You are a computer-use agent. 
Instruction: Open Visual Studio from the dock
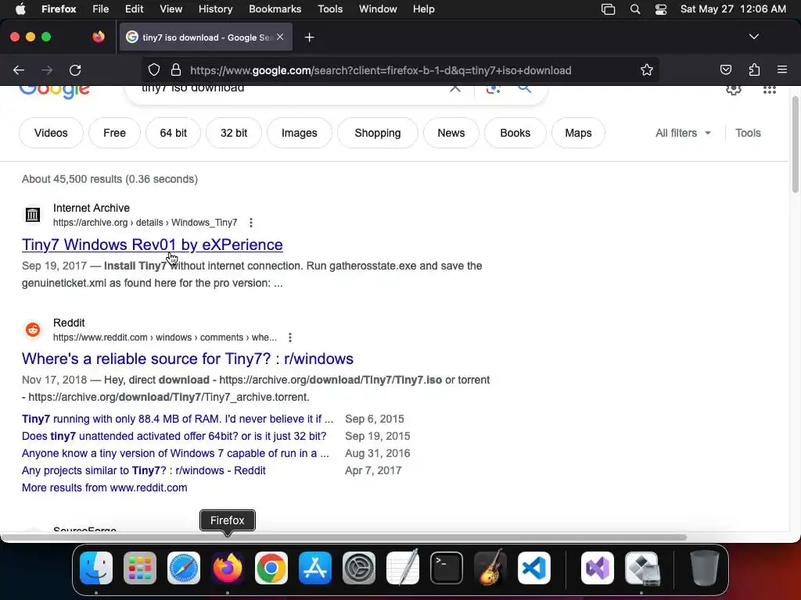pos(597,568)
